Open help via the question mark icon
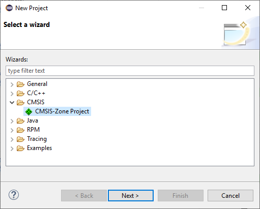260x209 pixels. point(14,195)
